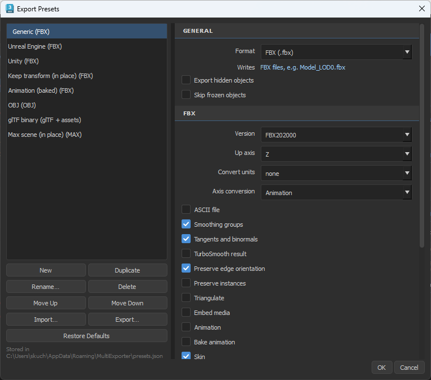Toggle the Skin checkbox
This screenshot has height=380, width=431.
[186, 356]
